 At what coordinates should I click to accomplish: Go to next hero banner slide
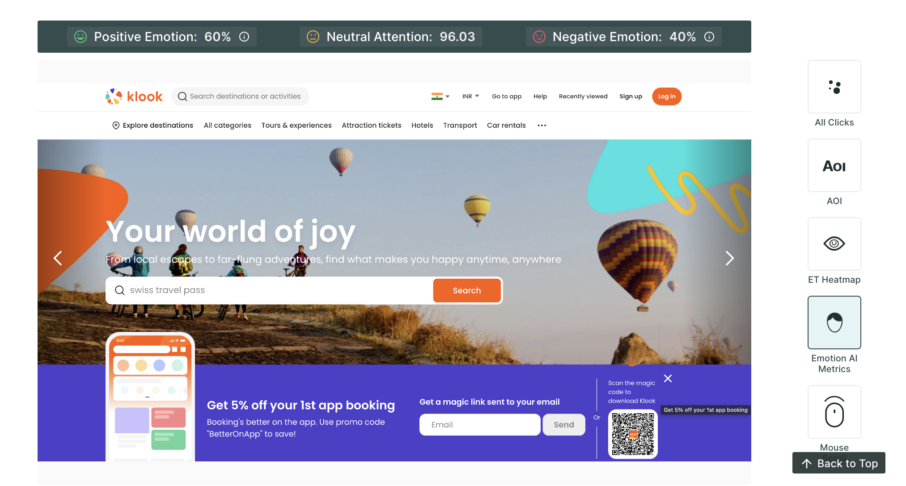(729, 258)
